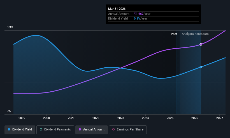This screenshot has height=138, width=230.
Task: Toggle the Annual Amount legend button
Action: (92, 130)
